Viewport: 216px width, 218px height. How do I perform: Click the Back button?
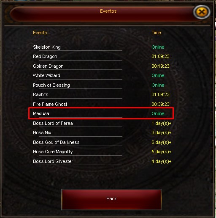pyautogui.click(x=111, y=199)
